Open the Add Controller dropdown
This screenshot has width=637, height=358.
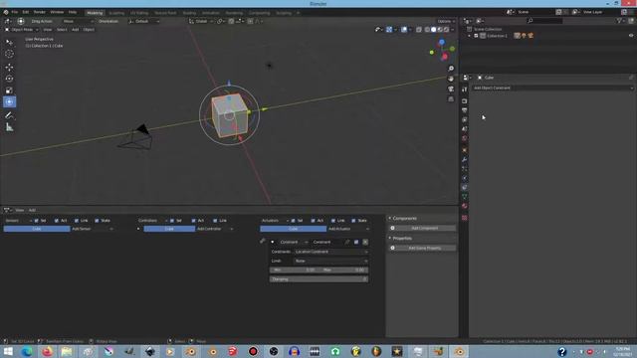click(x=215, y=229)
